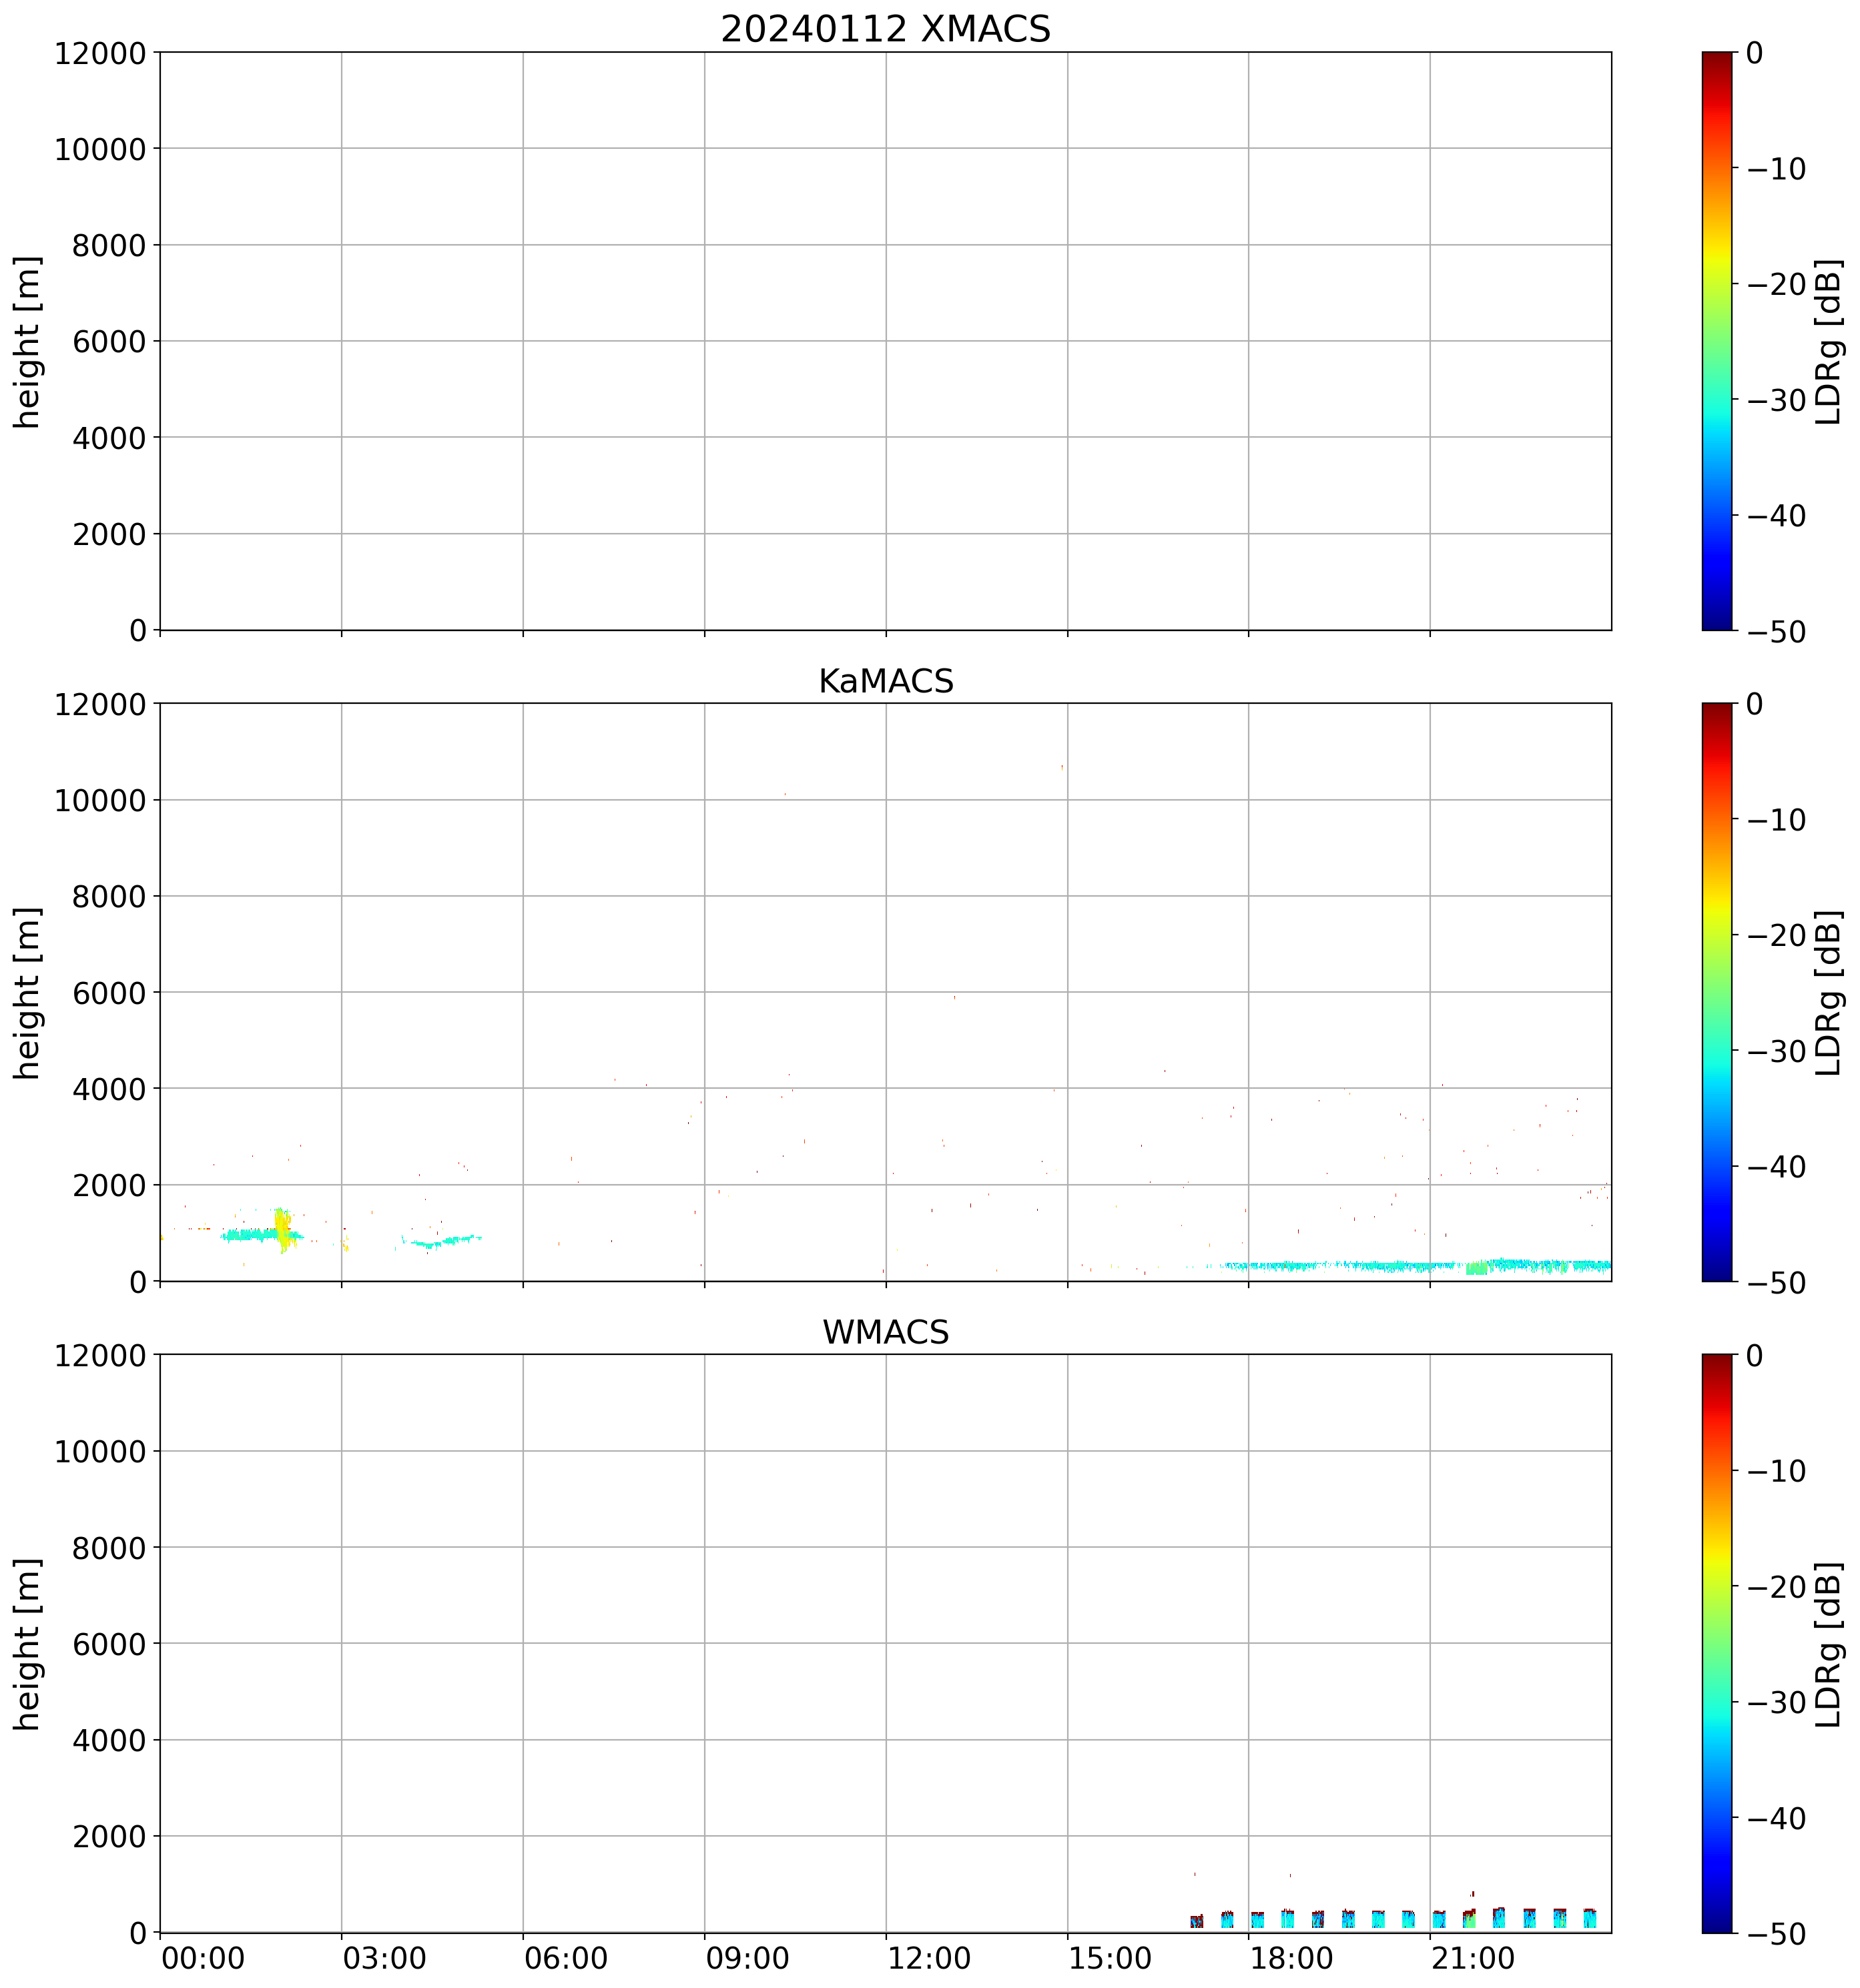Viewport: 1860px width, 1988px height.
Task: Click the 06:00 x-axis tick label
Action: click(565, 1958)
